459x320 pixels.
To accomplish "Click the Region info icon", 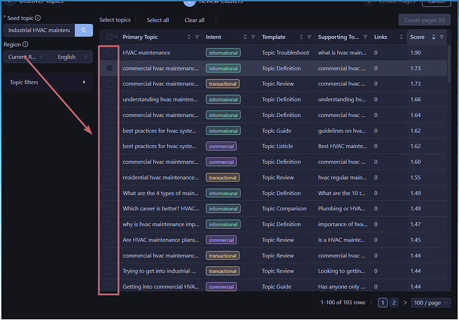I will click(x=25, y=45).
